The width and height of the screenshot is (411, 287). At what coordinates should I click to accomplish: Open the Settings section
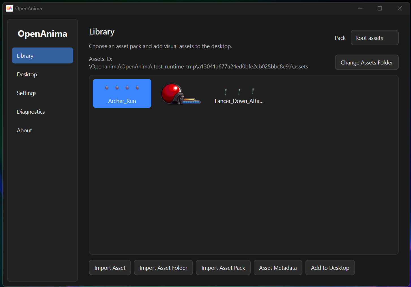[x=42, y=93]
